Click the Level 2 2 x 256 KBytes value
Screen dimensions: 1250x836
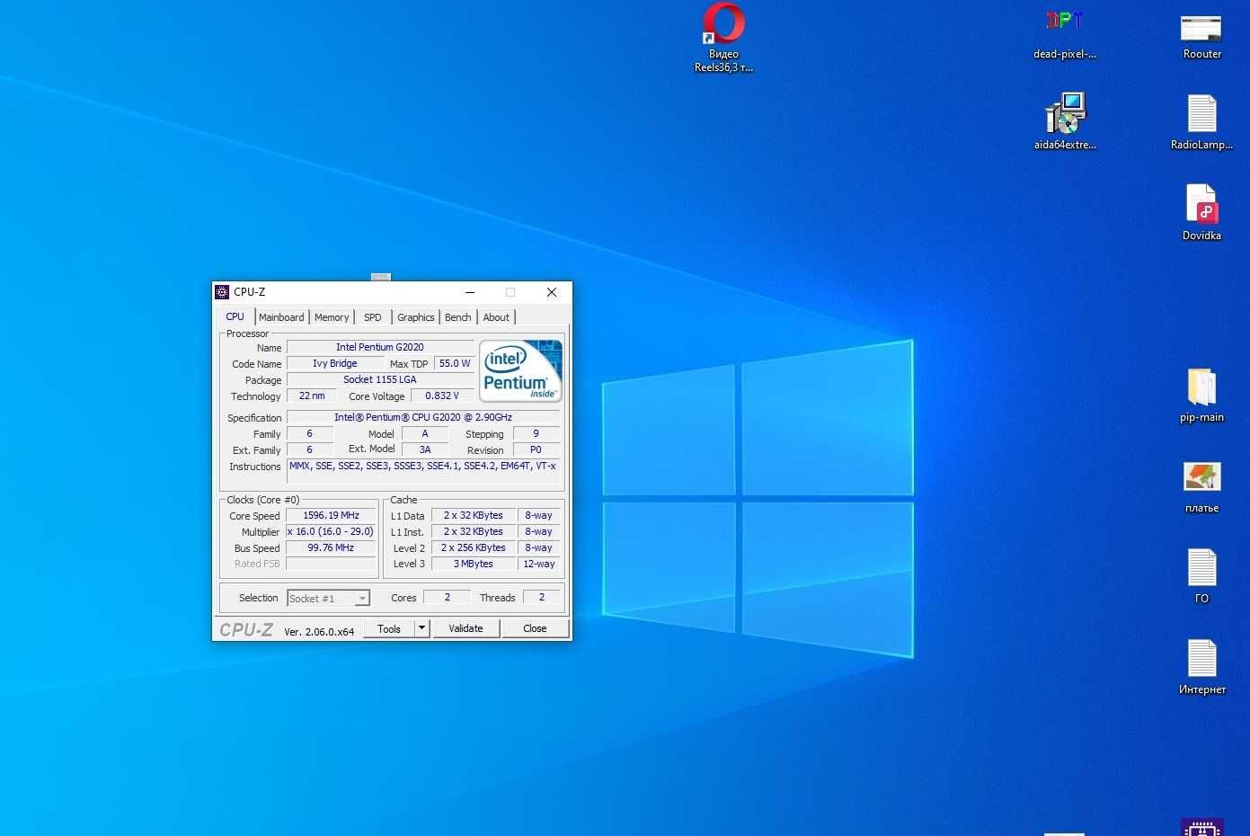pos(474,547)
